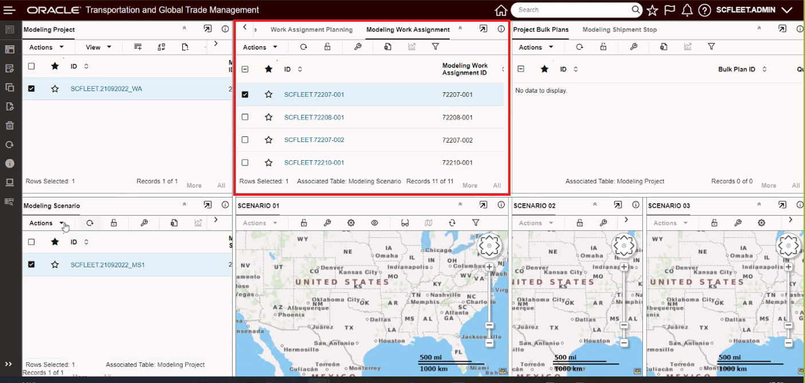This screenshot has height=383, width=805.
Task: Show more toolbar items in SCENARIO 02
Action: 626,220
